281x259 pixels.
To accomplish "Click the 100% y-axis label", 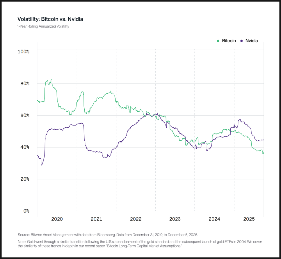I will point(24,52).
